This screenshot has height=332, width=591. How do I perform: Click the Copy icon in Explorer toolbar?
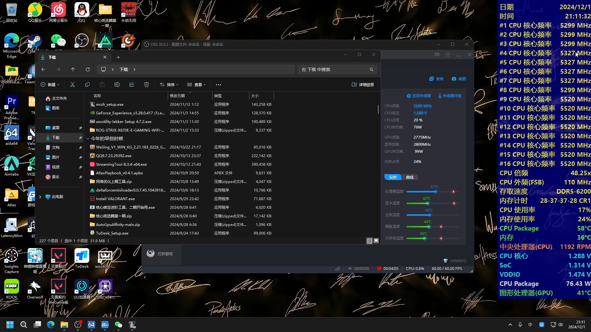pos(87,85)
